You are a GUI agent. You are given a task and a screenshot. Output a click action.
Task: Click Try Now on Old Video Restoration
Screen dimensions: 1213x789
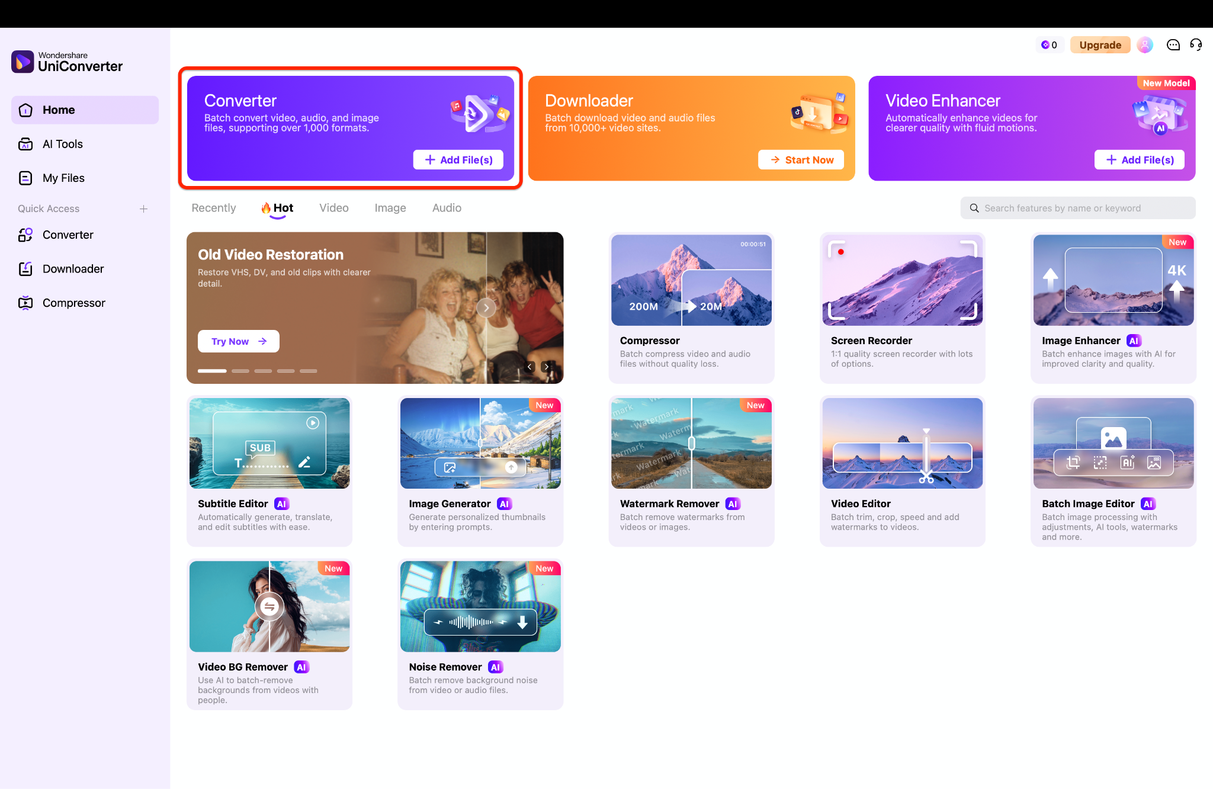coord(239,341)
